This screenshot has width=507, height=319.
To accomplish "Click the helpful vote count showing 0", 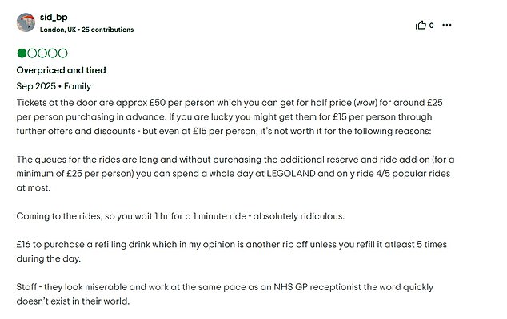I will [431, 26].
